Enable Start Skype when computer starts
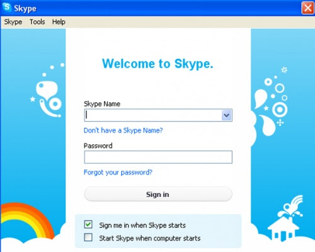The image size is (315, 252). click(x=88, y=238)
